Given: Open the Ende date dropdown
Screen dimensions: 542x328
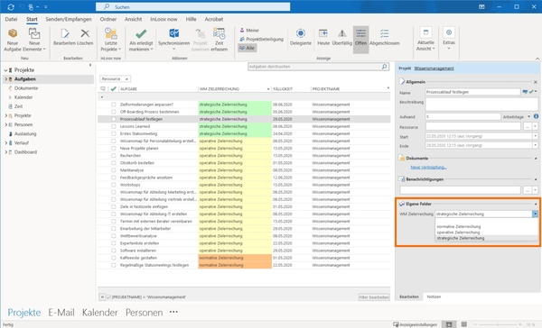Looking at the screenshot, I should [535, 145].
